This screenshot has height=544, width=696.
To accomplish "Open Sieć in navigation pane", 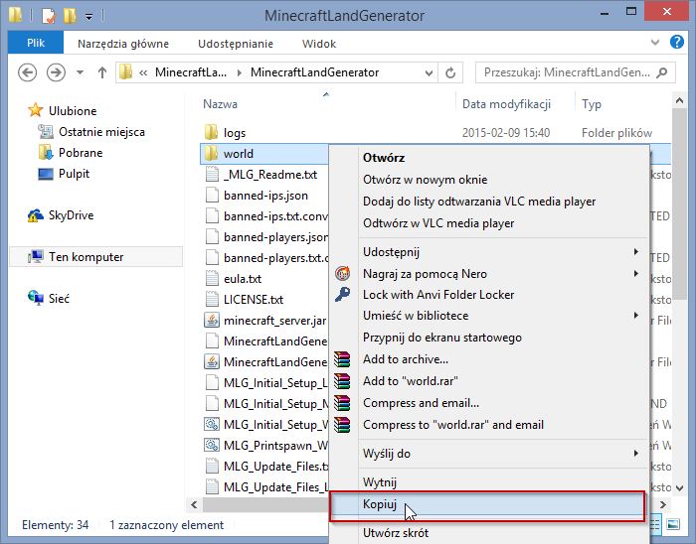I will 59,299.
